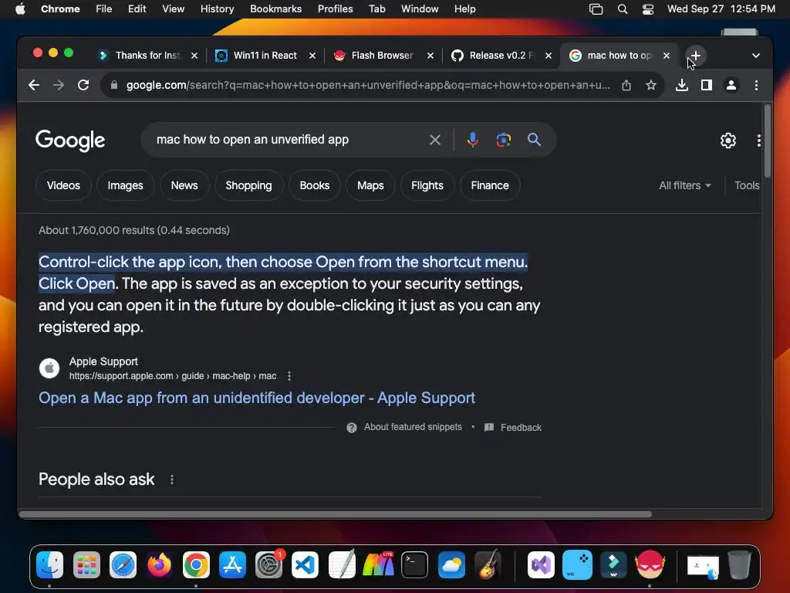The width and height of the screenshot is (790, 593).
Task: Clear the Google search box
Action: (x=435, y=140)
